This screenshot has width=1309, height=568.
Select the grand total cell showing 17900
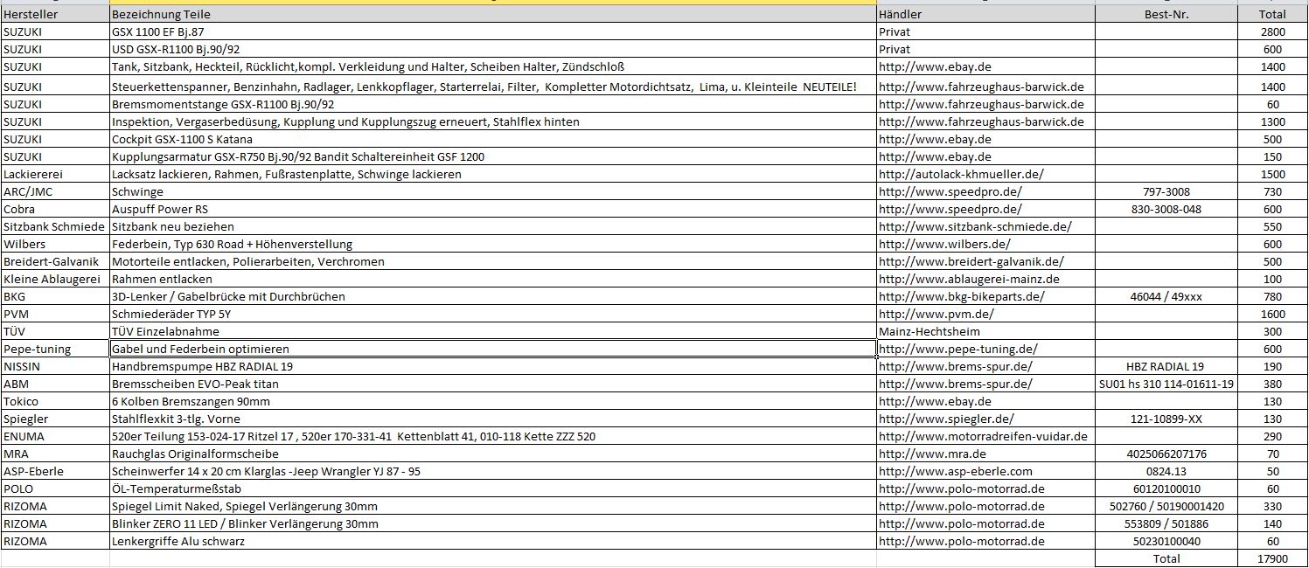pyautogui.click(x=1272, y=558)
